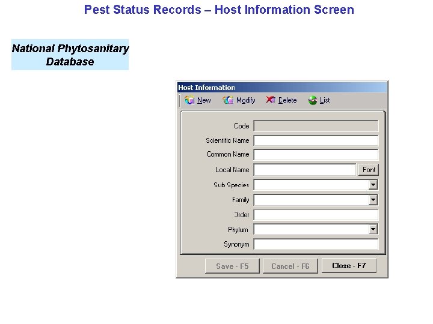Screen dimensions: 433x324
Task: Click the Family label text
Action: click(x=241, y=200)
